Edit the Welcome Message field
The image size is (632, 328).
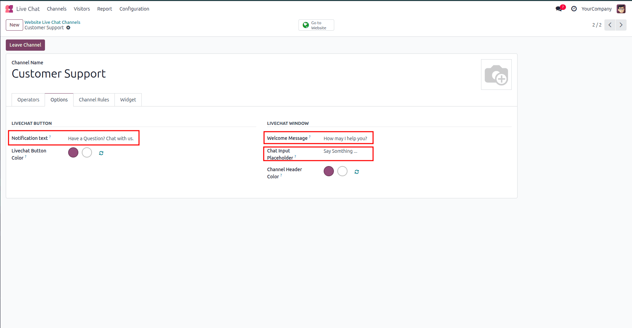[x=345, y=138]
